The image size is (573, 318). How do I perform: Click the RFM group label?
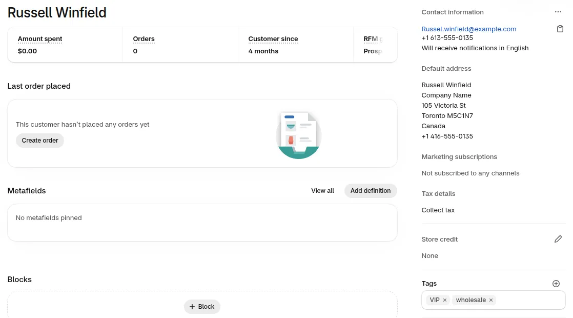point(373,39)
